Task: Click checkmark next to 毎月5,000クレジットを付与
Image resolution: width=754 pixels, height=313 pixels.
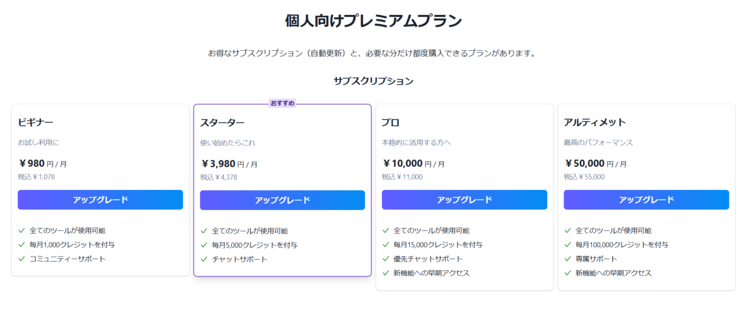Action: tap(204, 245)
